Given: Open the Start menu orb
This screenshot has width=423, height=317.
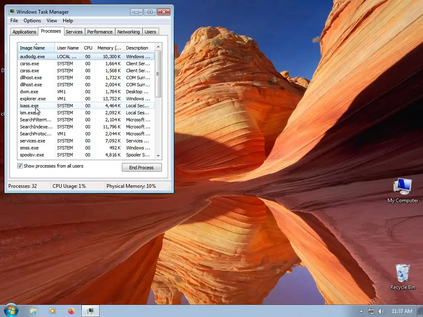Looking at the screenshot, I should (11, 310).
